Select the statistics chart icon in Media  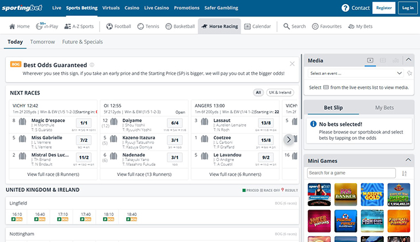[396, 60]
